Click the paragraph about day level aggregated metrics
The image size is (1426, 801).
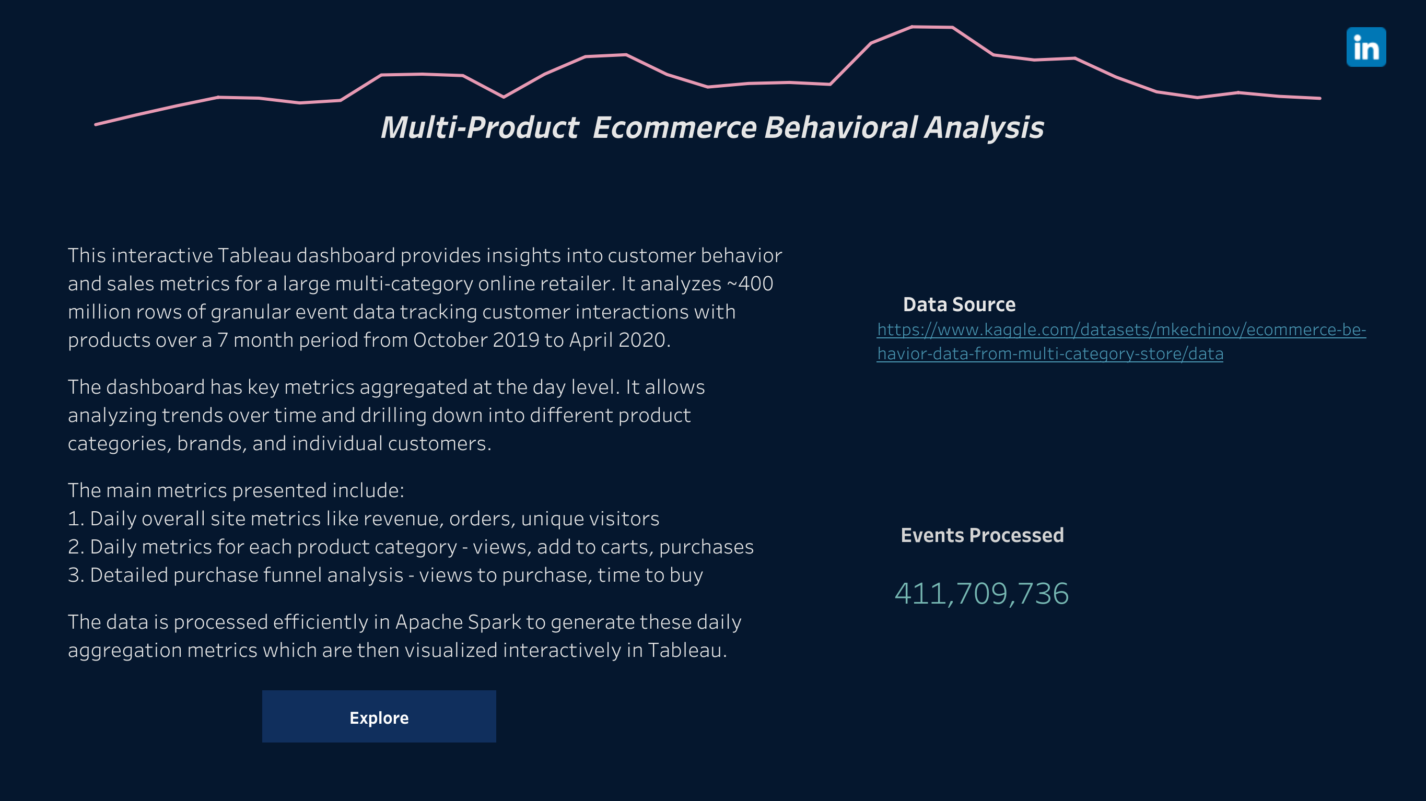(387, 415)
